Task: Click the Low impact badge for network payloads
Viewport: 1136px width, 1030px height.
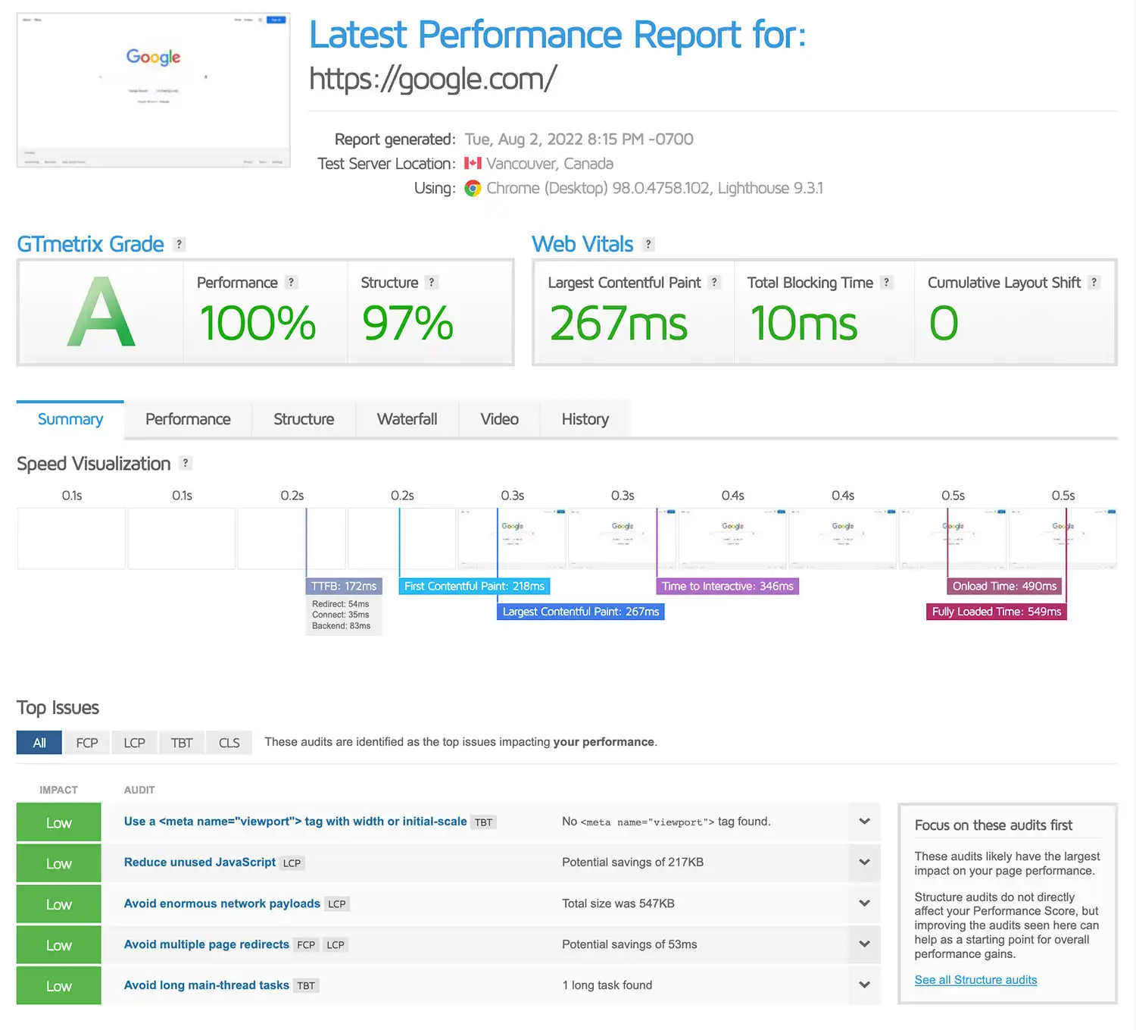Action: (x=59, y=904)
